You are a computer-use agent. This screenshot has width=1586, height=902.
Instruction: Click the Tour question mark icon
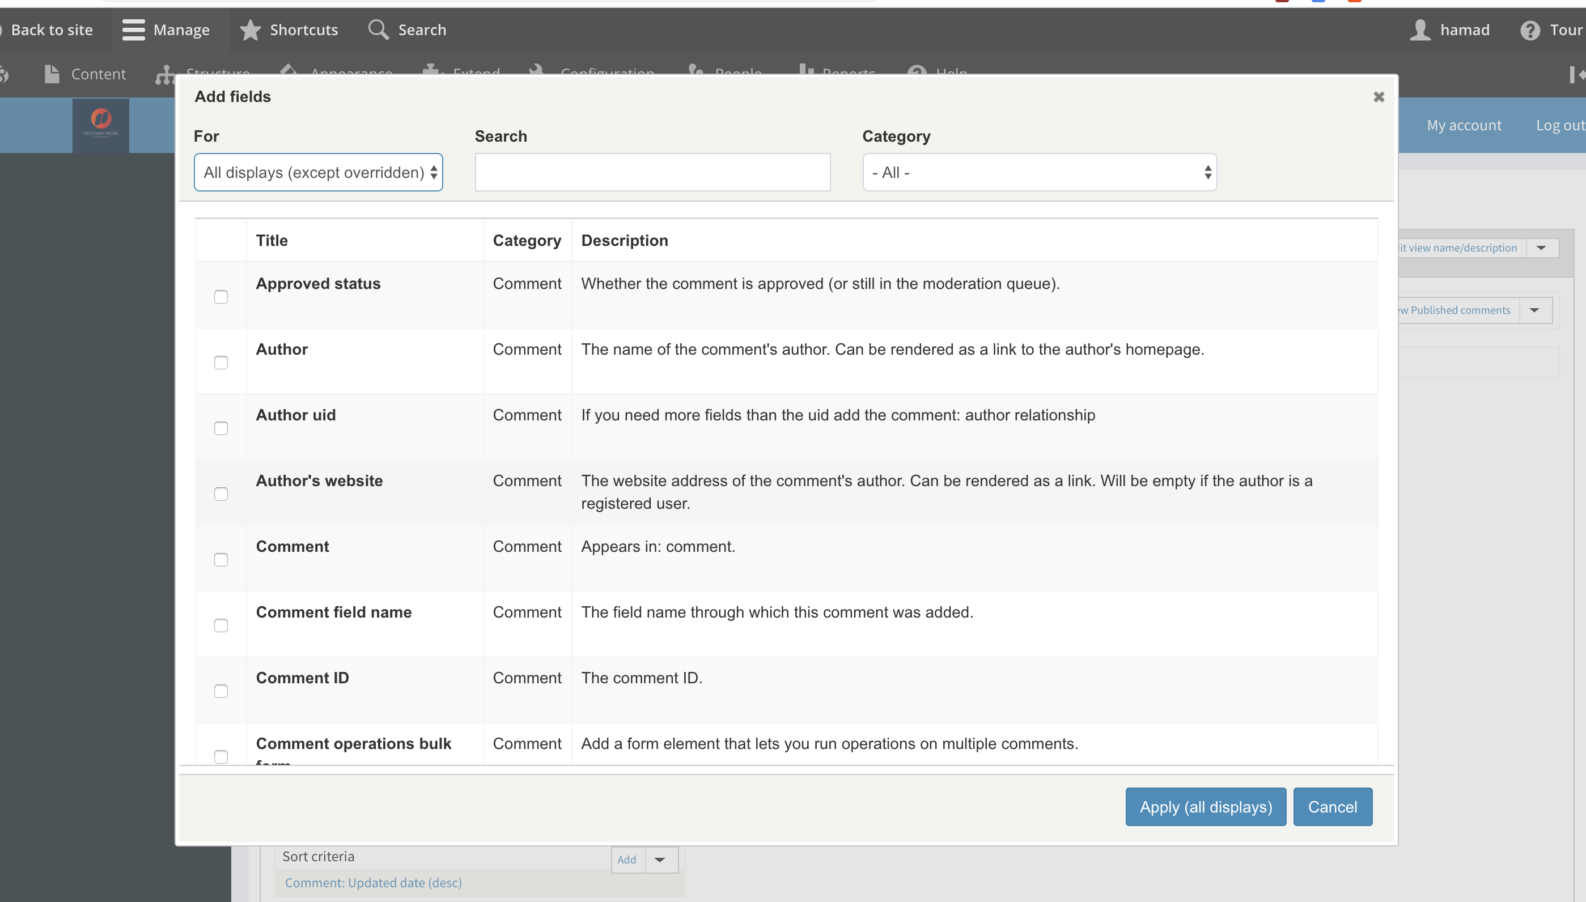pyautogui.click(x=1530, y=29)
